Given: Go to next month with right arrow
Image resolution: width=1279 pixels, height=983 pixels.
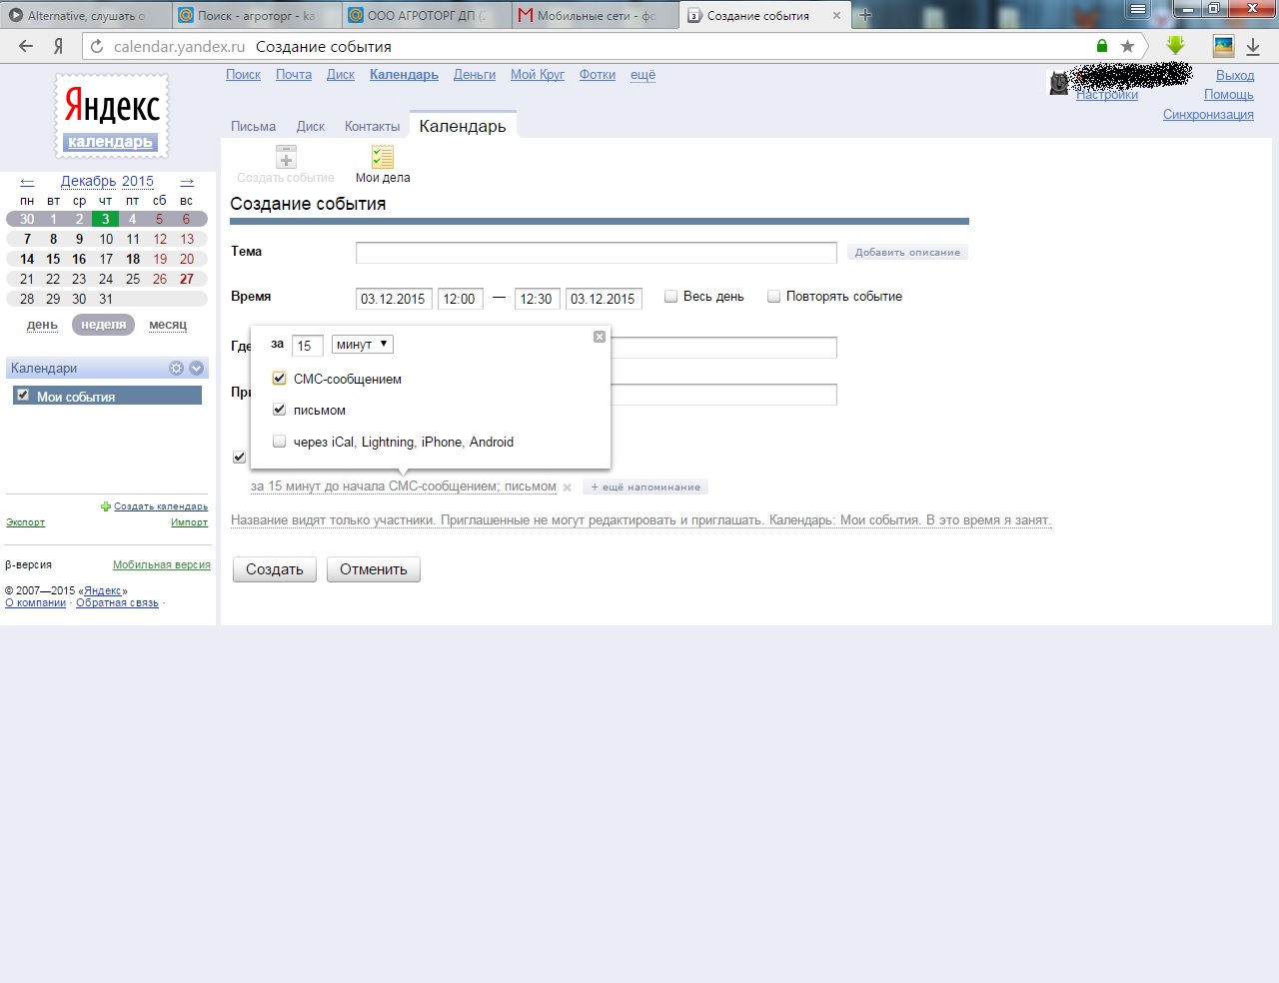Looking at the screenshot, I should pos(187,182).
